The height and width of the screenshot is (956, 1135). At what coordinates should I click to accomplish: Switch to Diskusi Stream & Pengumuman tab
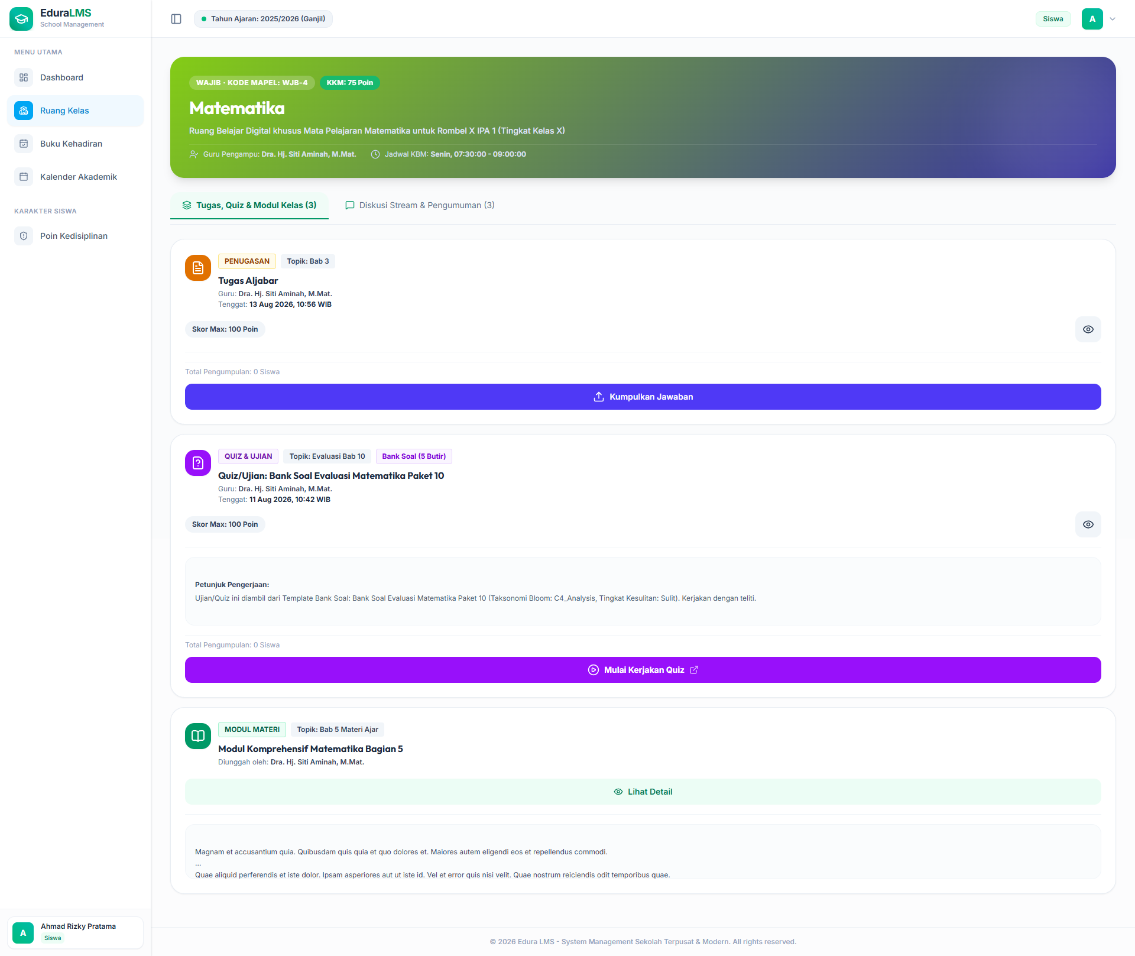click(x=420, y=205)
